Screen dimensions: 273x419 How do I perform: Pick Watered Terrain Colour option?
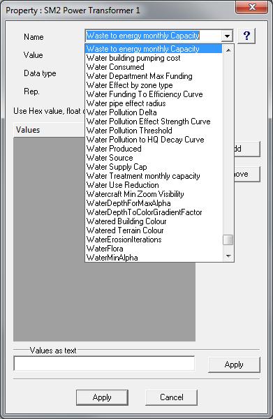[x=154, y=230]
